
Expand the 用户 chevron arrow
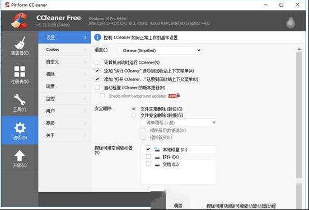[85, 111]
